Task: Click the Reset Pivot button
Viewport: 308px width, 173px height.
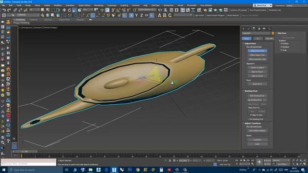Action: [257, 84]
